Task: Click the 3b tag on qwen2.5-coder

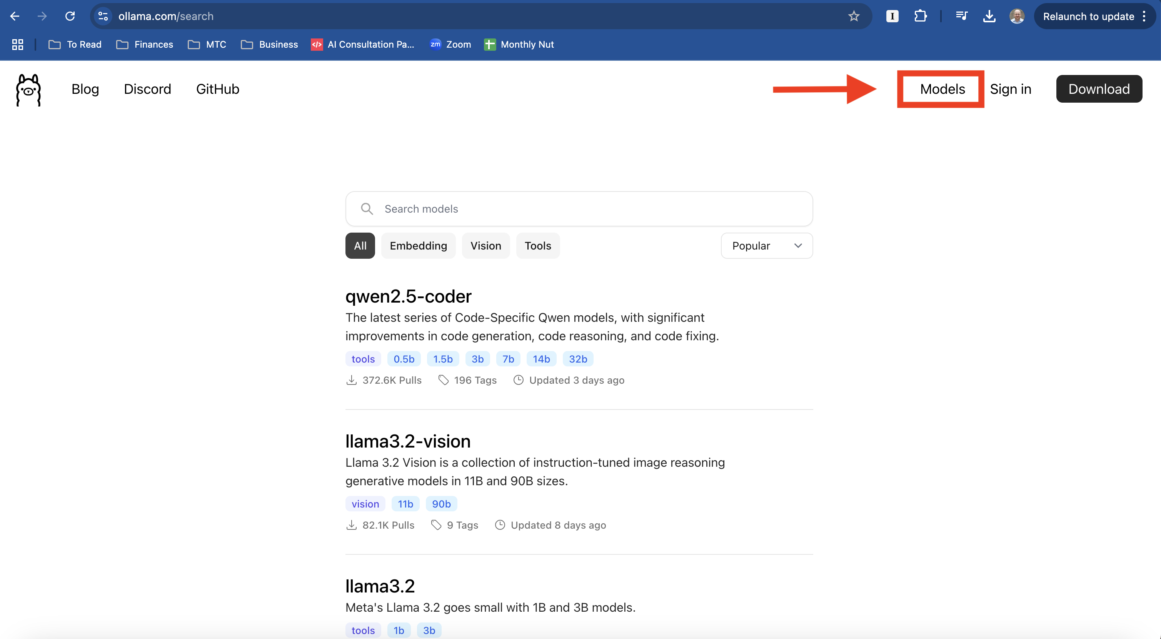Action: [x=478, y=359]
